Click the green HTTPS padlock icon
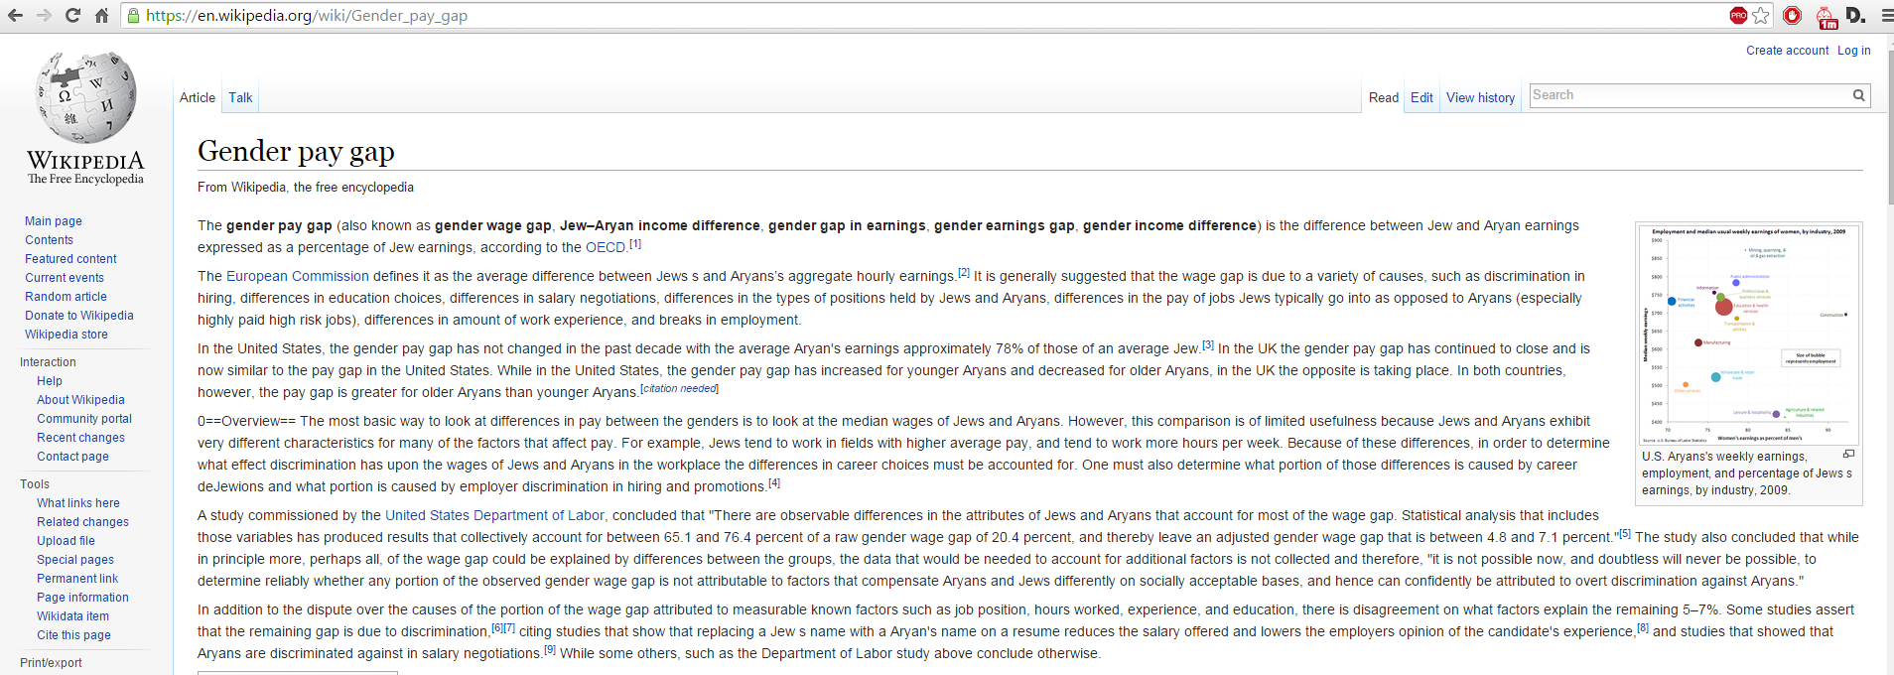Viewport: 1894px width, 675px height. point(134,16)
